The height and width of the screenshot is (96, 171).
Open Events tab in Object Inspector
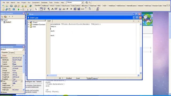point(12,53)
